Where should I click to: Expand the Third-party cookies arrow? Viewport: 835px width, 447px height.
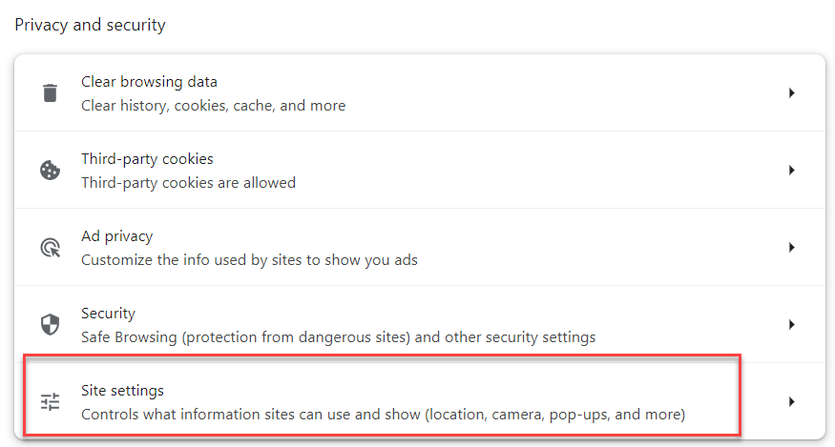(x=791, y=171)
